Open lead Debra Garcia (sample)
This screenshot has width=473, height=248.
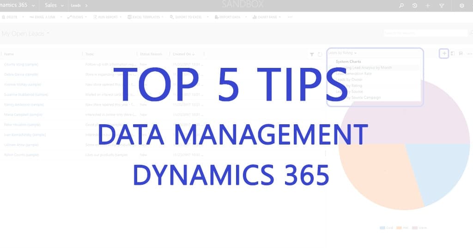(21, 74)
